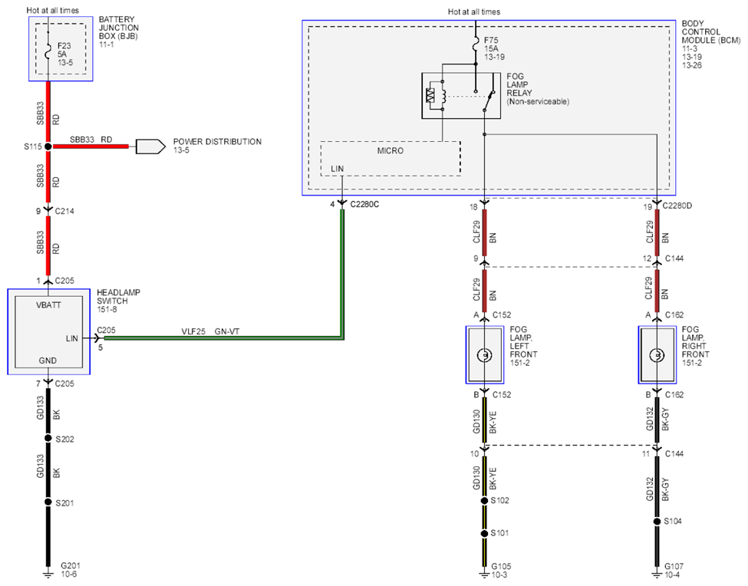Click the S104 splice node
This screenshot has height=586, width=748.
coord(657,521)
